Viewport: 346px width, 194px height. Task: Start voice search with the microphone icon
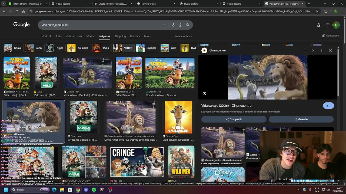point(173,25)
